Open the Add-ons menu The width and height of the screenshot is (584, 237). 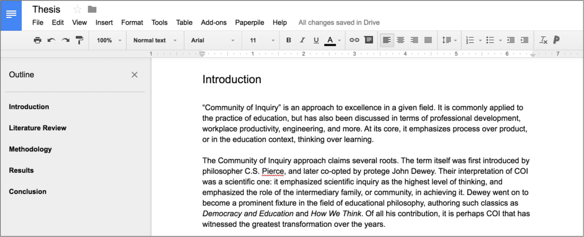point(214,23)
